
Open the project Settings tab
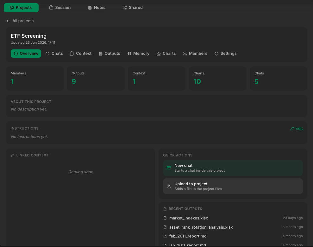[226, 54]
